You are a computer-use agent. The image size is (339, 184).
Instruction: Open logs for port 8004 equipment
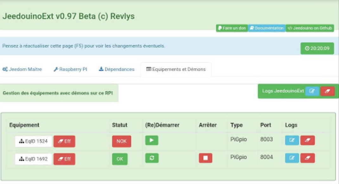(x=292, y=158)
